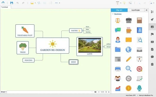Screen dimensions: 156x97
Task: Select the scales of justice clip art
Action: [x=118, y=21]
